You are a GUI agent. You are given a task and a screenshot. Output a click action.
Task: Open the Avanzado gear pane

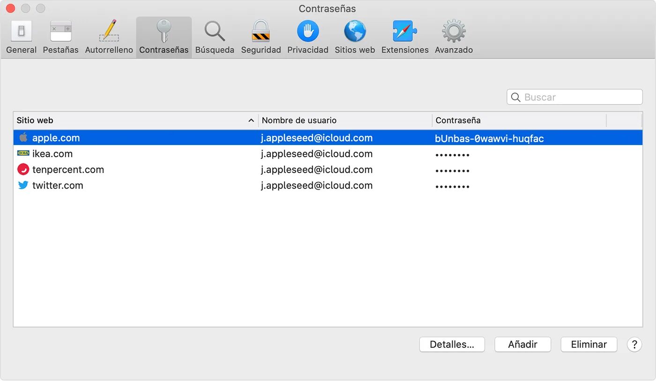click(454, 38)
